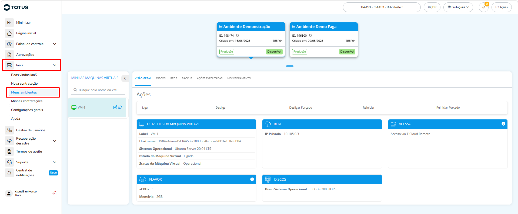
Task: Select the Ambiente Demonstração environment card
Action: [251, 40]
